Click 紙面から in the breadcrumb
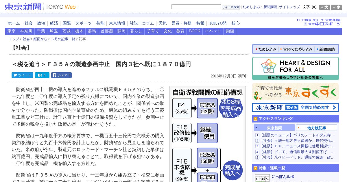 pyautogui.click(x=40, y=39)
